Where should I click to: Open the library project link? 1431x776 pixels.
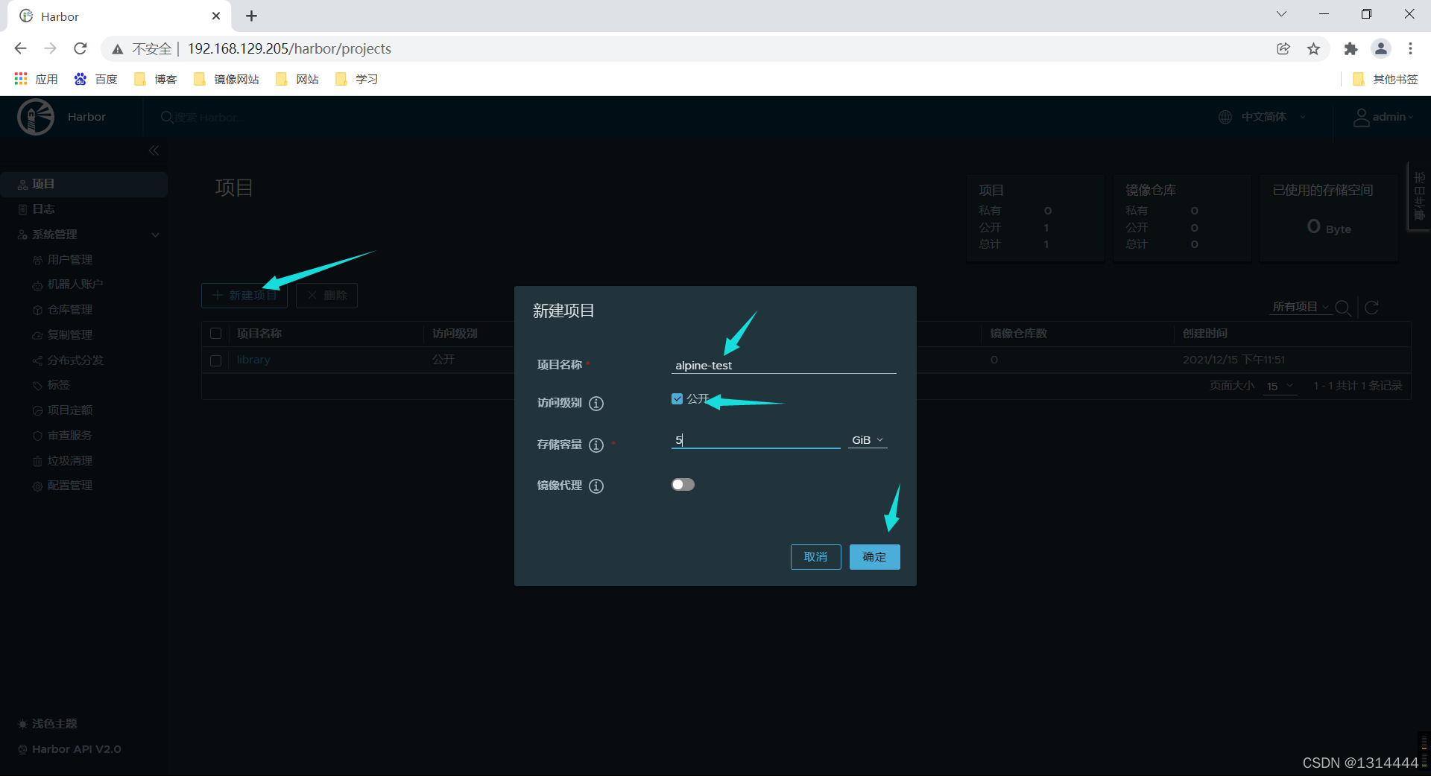click(253, 360)
